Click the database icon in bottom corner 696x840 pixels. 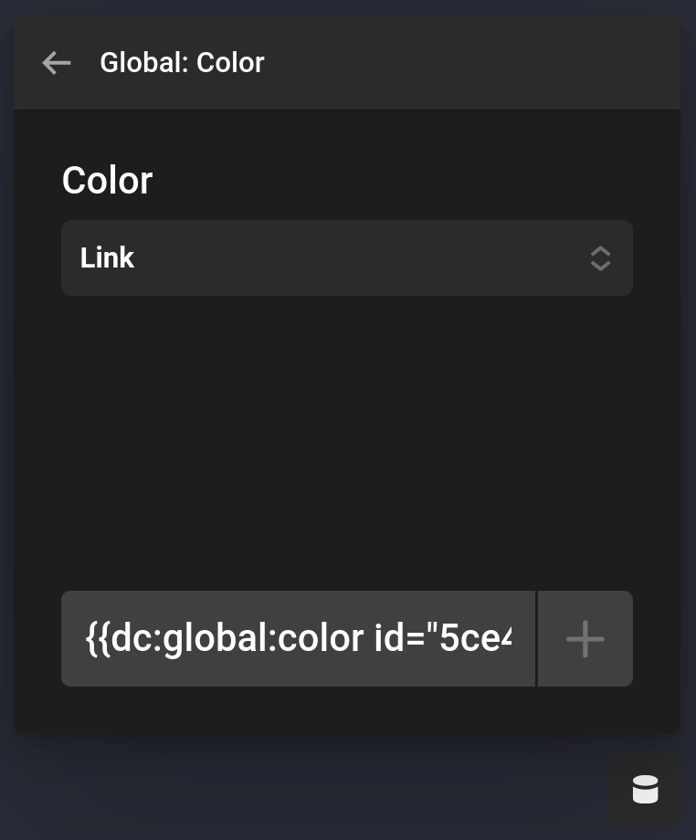pyautogui.click(x=645, y=789)
